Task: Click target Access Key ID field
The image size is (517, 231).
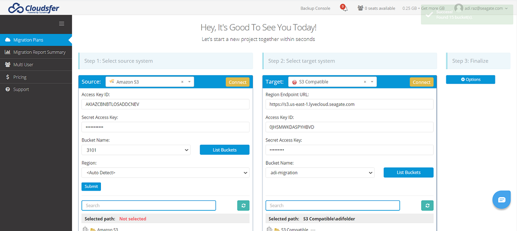Action: pos(350,127)
